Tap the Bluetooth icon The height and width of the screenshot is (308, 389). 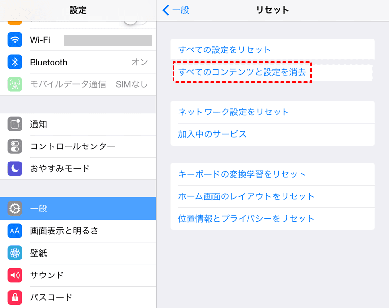click(15, 62)
